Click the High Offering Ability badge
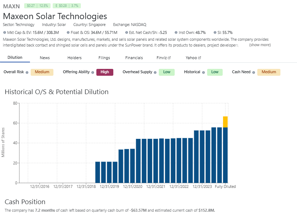Screen dimensions: 297x220 pyautogui.click(x=105, y=72)
